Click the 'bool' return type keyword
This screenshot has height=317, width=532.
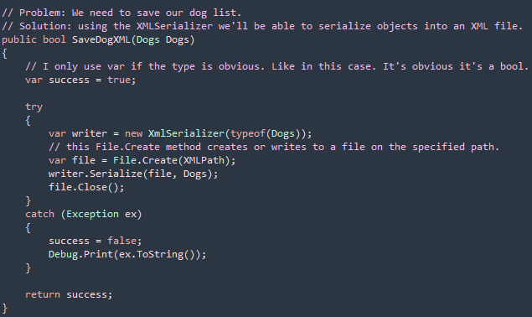coord(54,39)
